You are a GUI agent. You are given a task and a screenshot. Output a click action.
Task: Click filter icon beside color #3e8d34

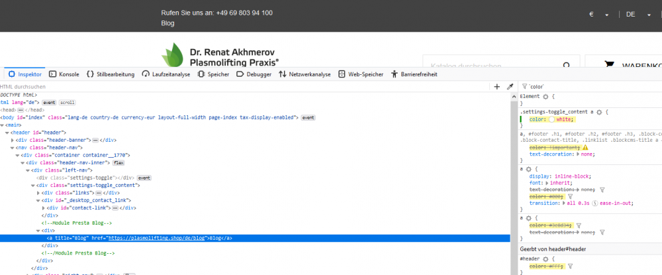click(x=579, y=225)
